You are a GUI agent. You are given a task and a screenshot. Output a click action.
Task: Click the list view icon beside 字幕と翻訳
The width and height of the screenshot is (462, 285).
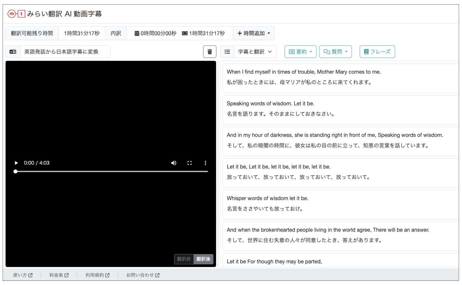[x=227, y=52]
